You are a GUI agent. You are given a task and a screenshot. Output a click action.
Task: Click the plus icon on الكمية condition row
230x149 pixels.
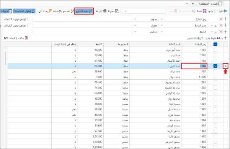point(226,31)
